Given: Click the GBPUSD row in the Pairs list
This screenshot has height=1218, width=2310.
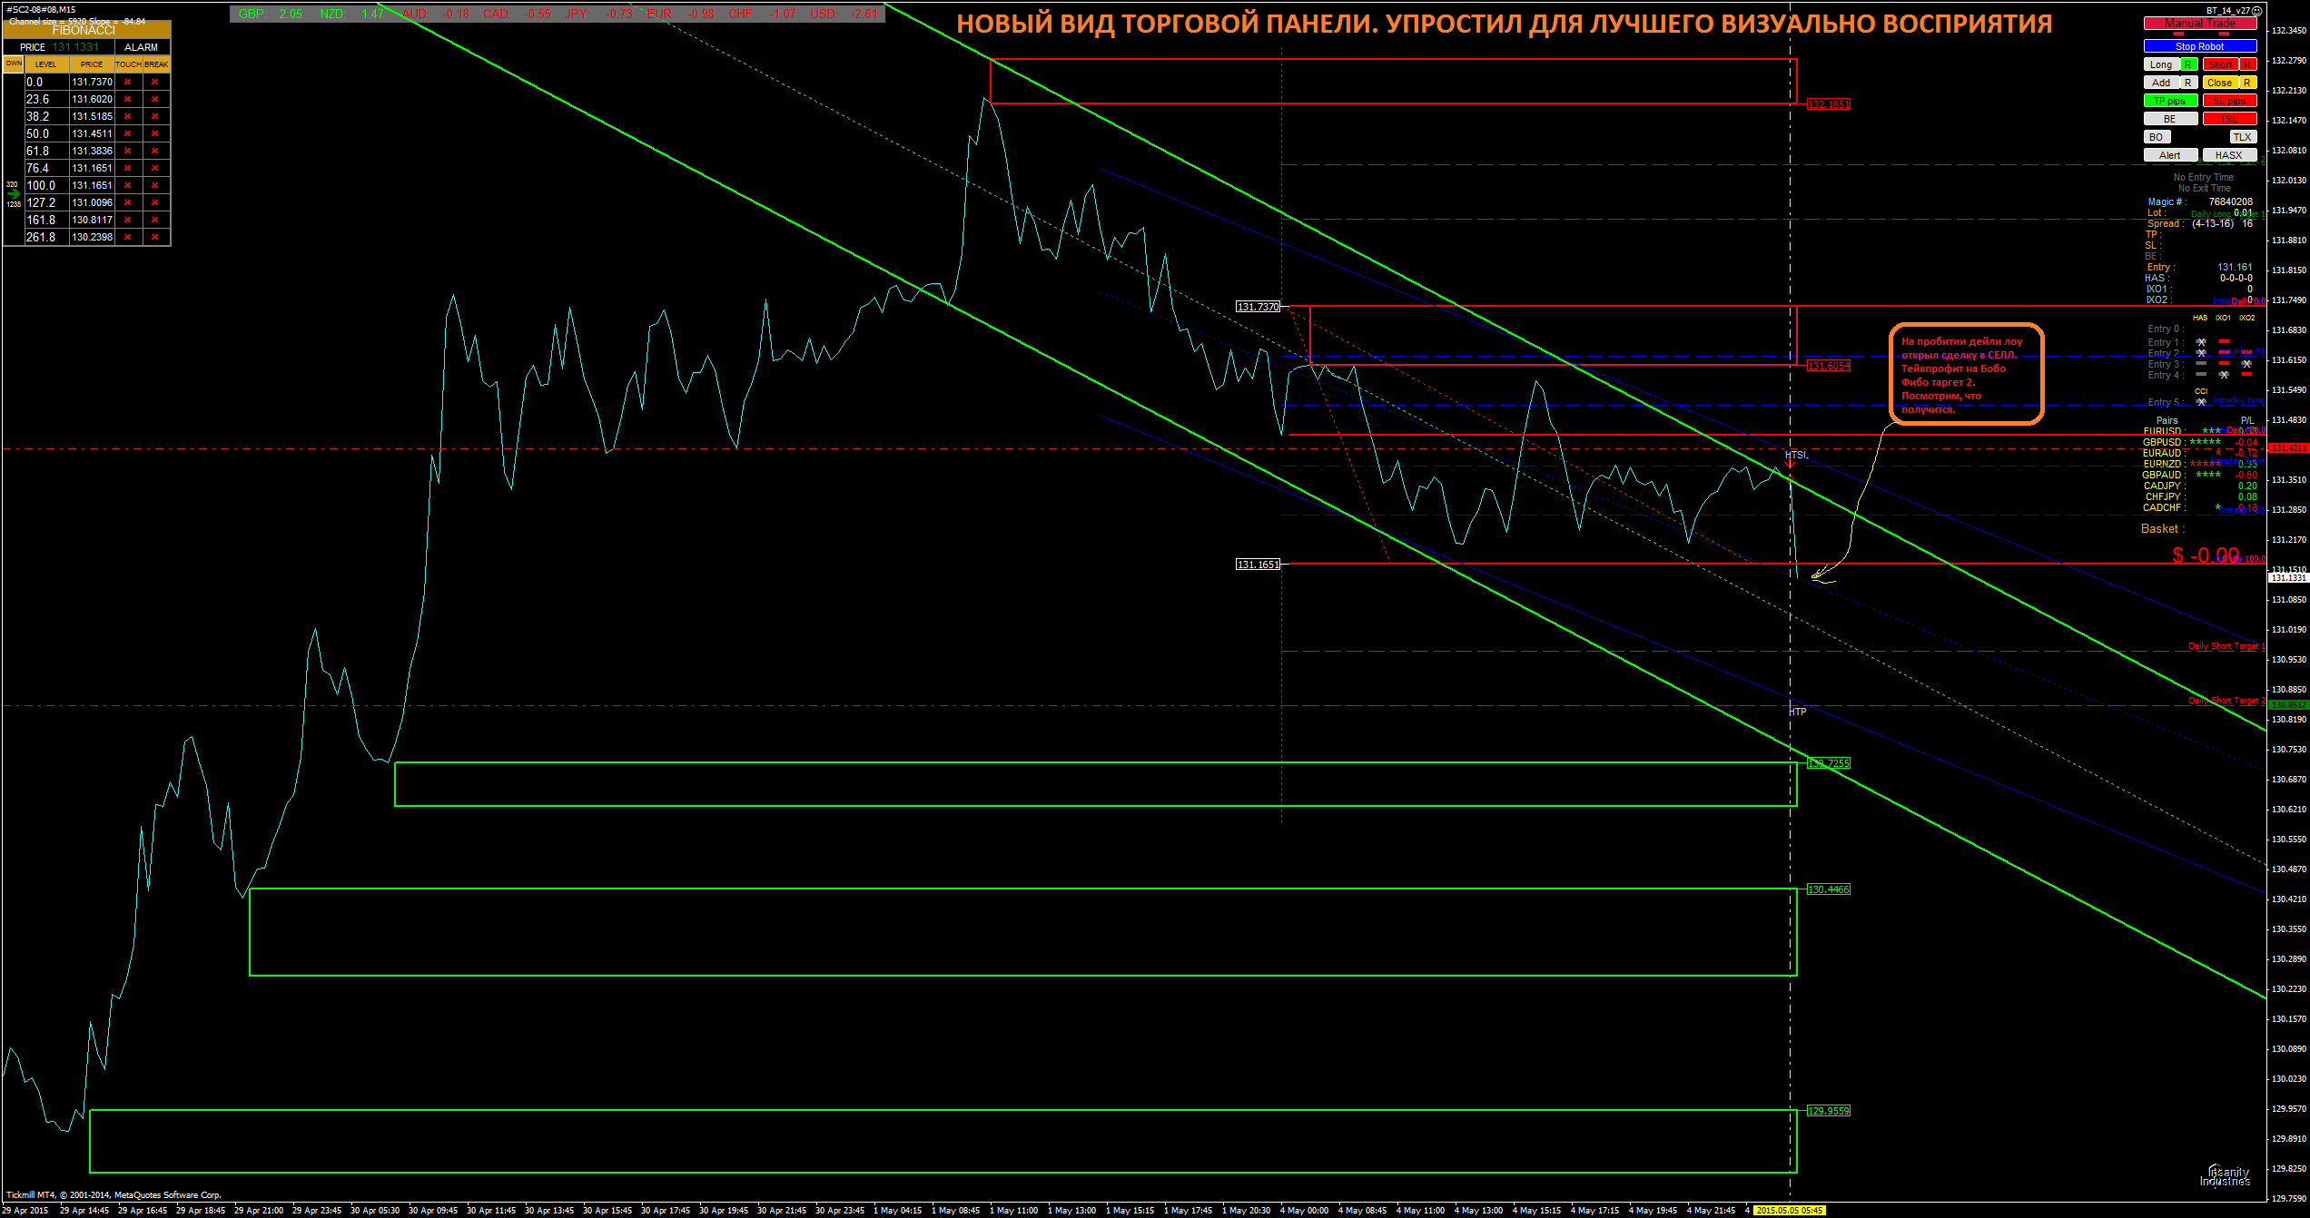Looking at the screenshot, I should (2199, 442).
